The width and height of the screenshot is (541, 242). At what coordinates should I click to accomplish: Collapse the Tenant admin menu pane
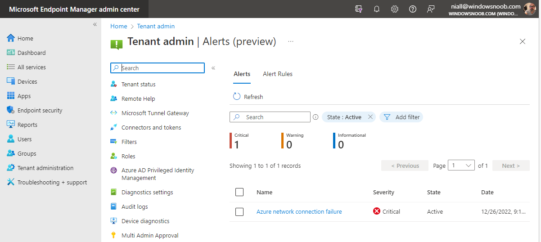(213, 68)
